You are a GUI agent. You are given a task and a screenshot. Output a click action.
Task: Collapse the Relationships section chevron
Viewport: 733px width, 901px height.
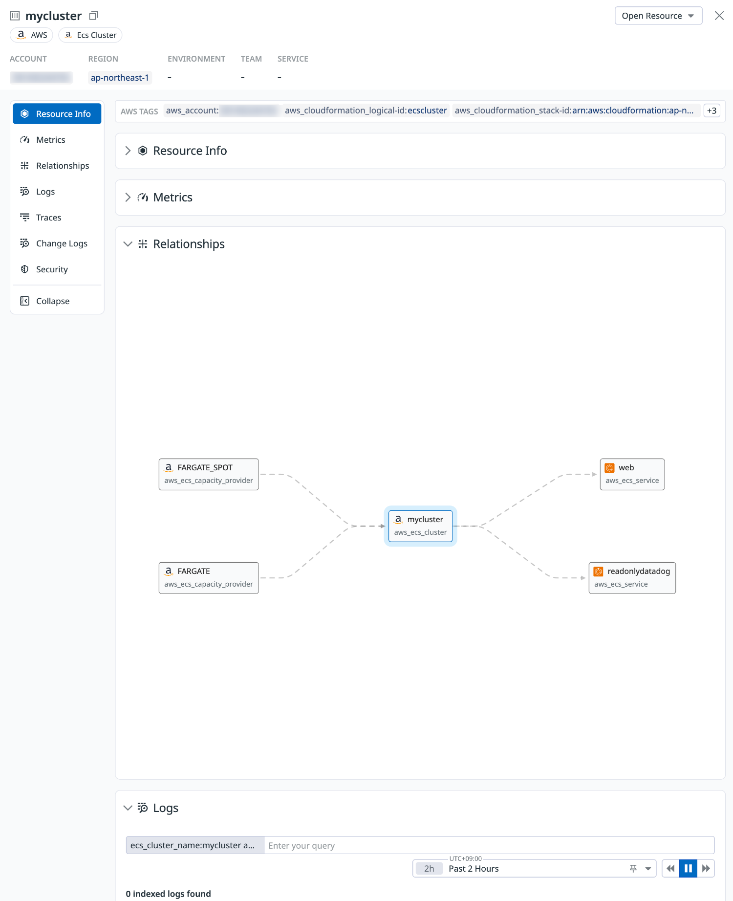coord(128,244)
